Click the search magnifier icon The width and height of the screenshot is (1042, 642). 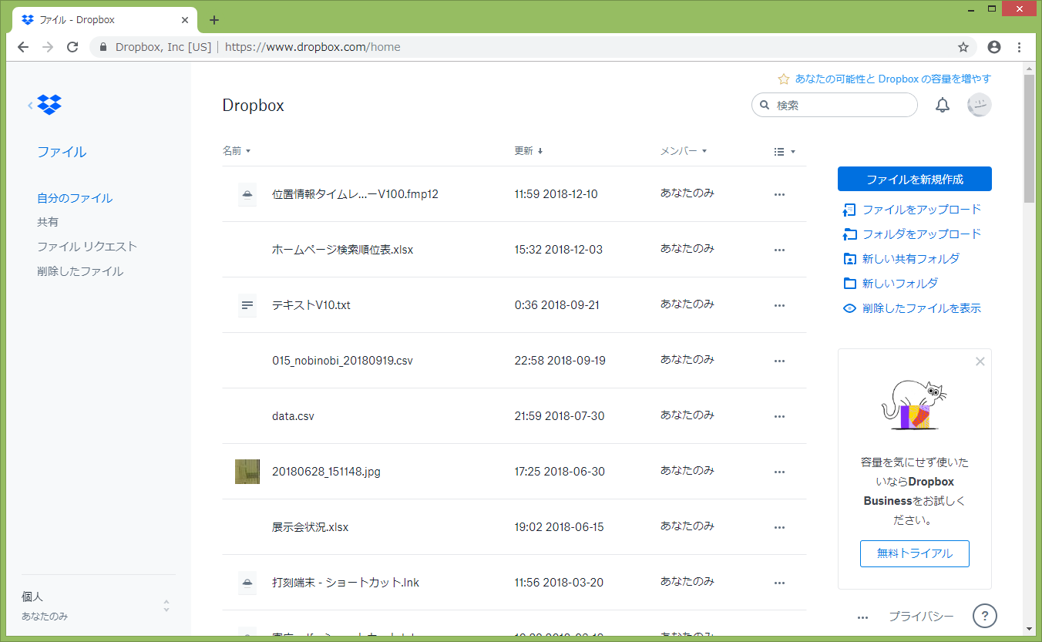pos(765,105)
